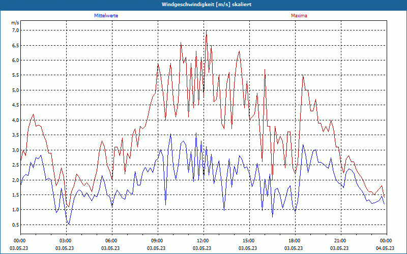
Task: Click the '18:00' time axis label
Action: [x=295, y=241]
